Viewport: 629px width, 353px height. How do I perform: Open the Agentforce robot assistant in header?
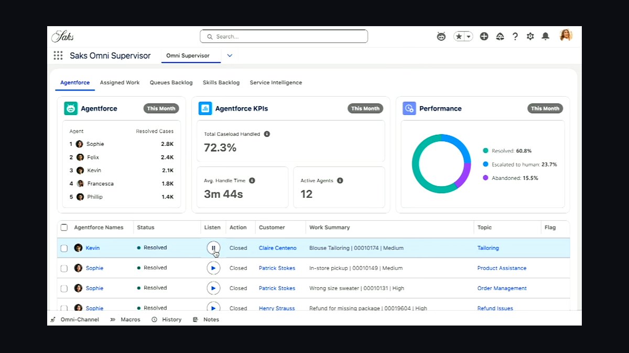pyautogui.click(x=441, y=36)
